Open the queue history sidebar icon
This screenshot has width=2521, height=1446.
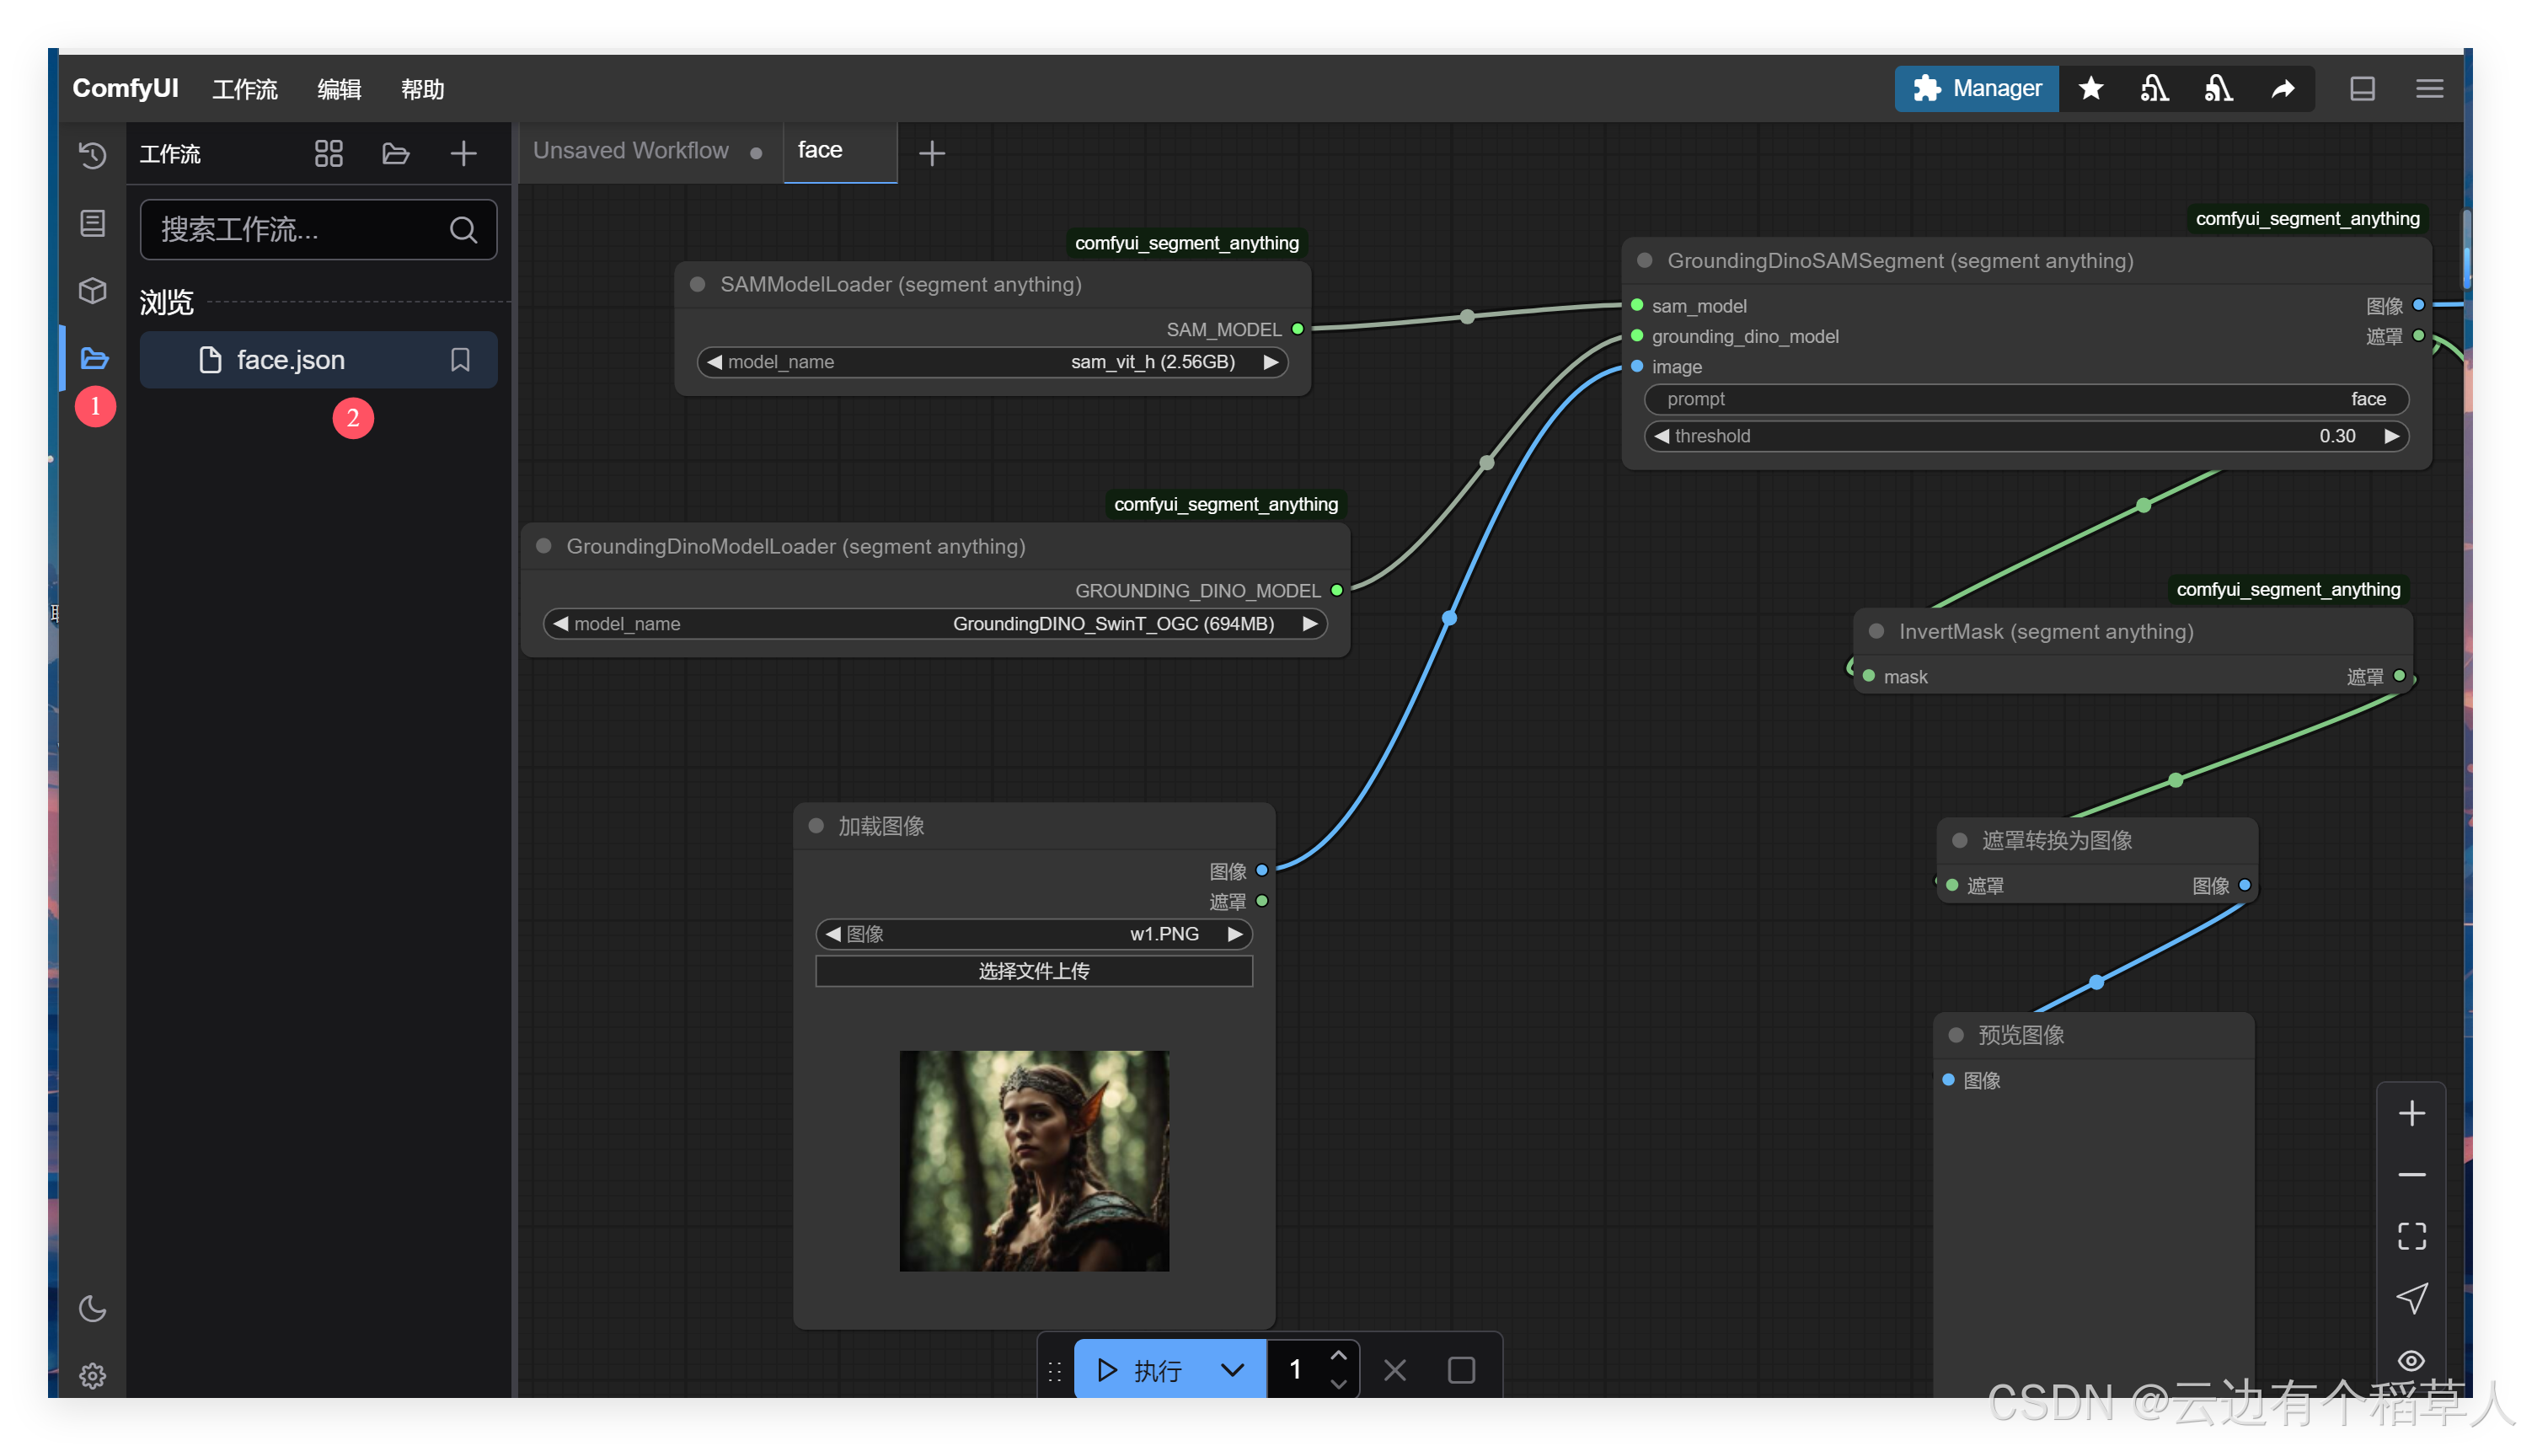(x=93, y=155)
